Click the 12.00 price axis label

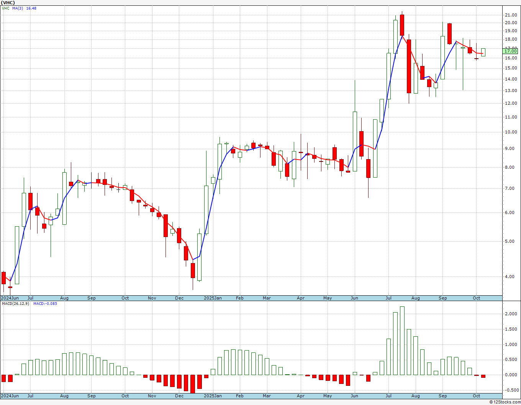coord(511,103)
